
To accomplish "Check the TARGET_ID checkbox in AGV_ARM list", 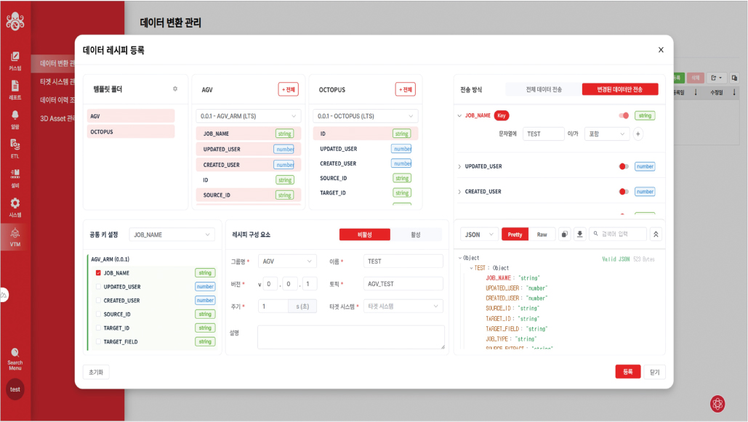I will (98, 328).
